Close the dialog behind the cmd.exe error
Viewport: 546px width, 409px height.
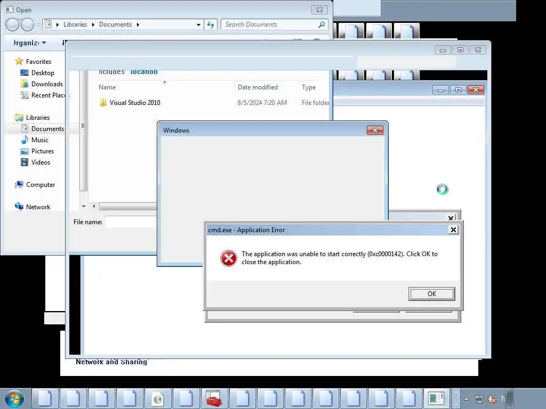click(451, 218)
